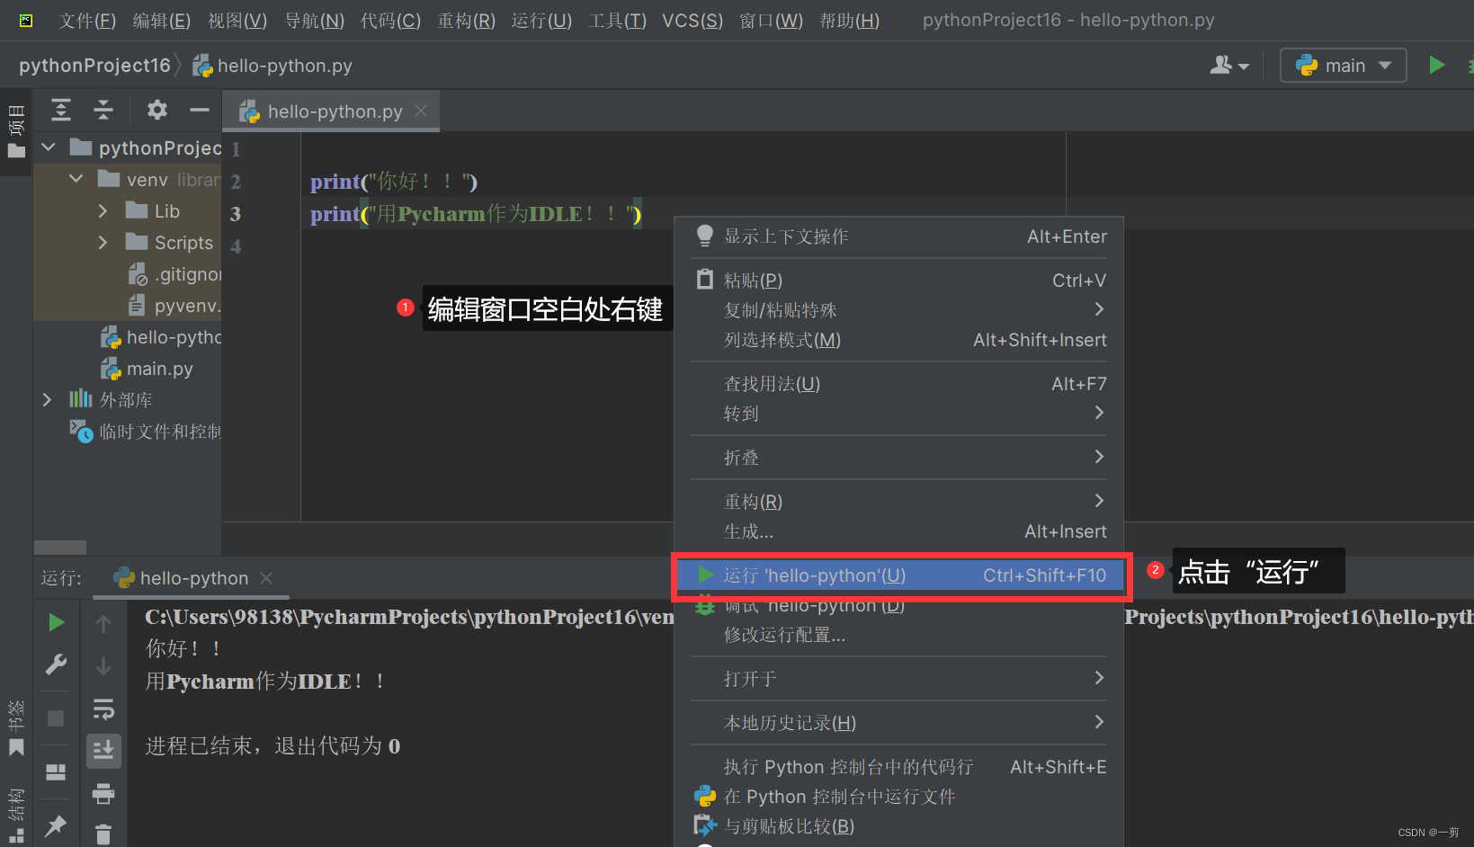Choose 修改运行配置... in context menu
The image size is (1474, 847).
[x=899, y=634]
